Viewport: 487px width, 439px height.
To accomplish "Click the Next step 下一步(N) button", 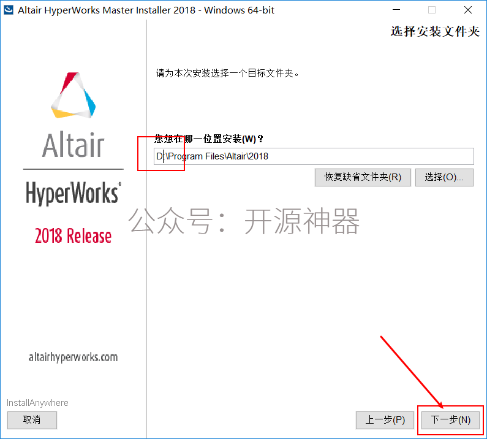I will point(450,420).
